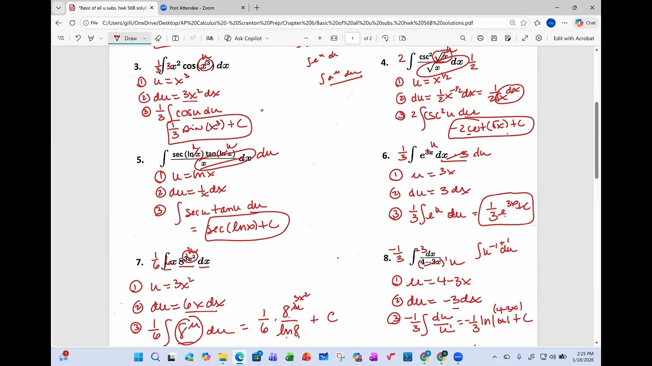Zoom in using the plus button

[x=320, y=38]
